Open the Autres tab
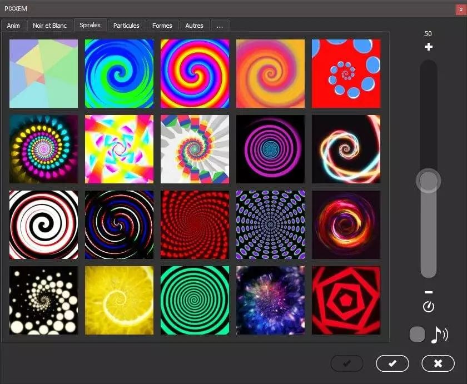This screenshot has height=384, width=467. click(x=195, y=26)
